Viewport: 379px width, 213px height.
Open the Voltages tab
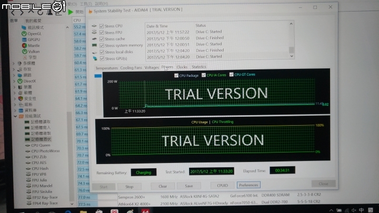point(152,67)
